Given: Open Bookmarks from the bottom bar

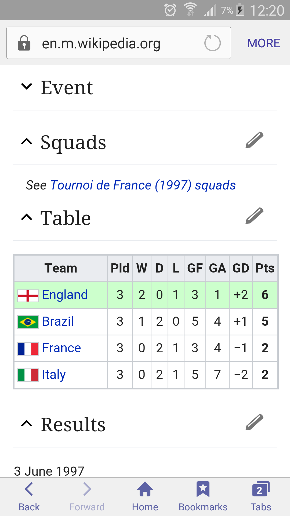Looking at the screenshot, I should (203, 497).
